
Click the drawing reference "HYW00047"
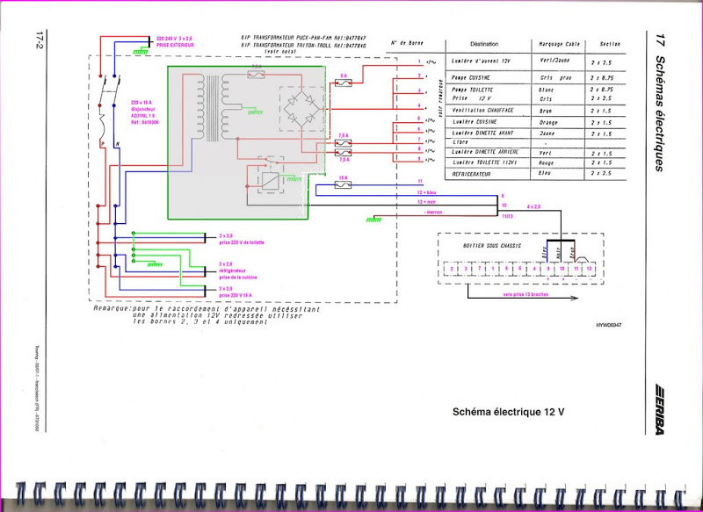608,325
